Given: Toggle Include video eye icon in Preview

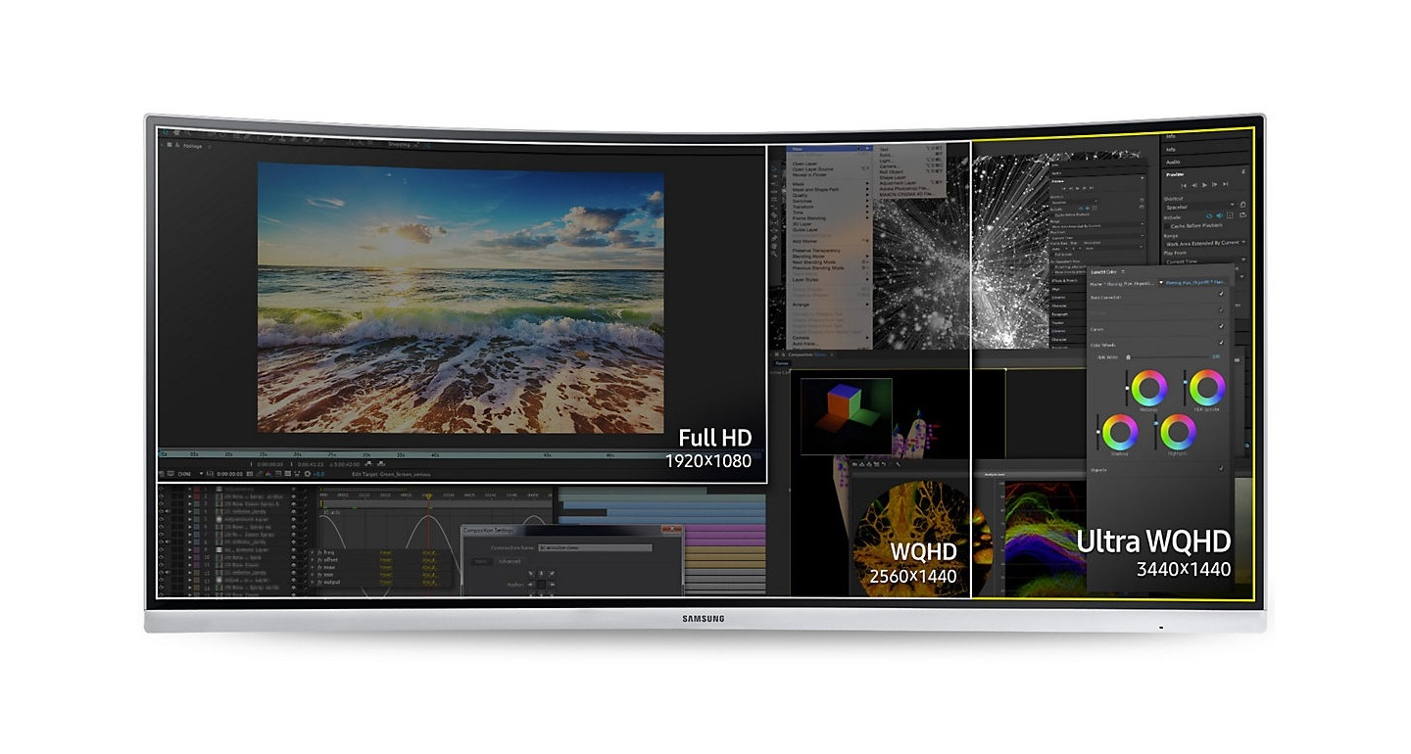Looking at the screenshot, I should [x=1210, y=215].
